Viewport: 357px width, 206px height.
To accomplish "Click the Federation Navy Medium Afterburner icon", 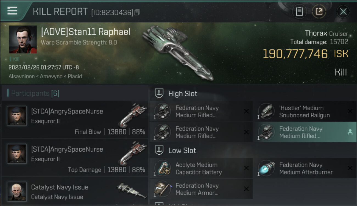I will tap(266, 168).
